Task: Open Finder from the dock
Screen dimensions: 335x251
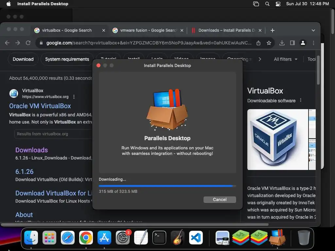Action: click(31, 238)
